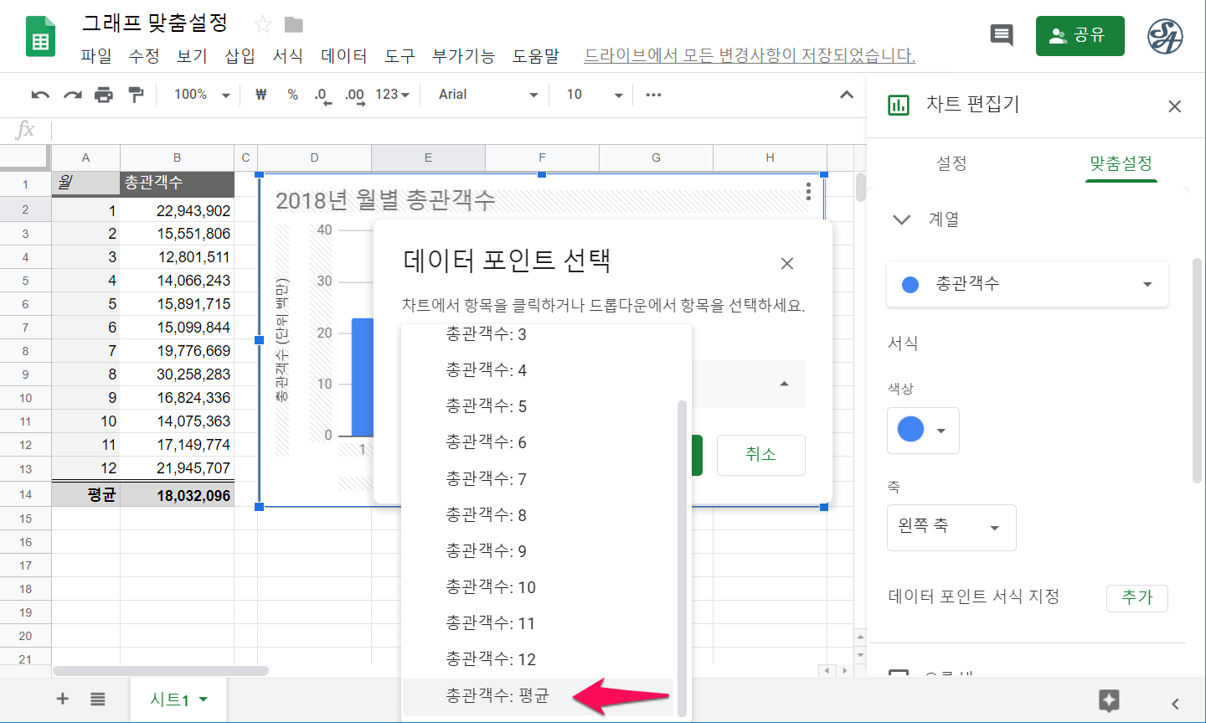Collapse the 계열 section
Image resolution: width=1206 pixels, height=723 pixels.
901,219
